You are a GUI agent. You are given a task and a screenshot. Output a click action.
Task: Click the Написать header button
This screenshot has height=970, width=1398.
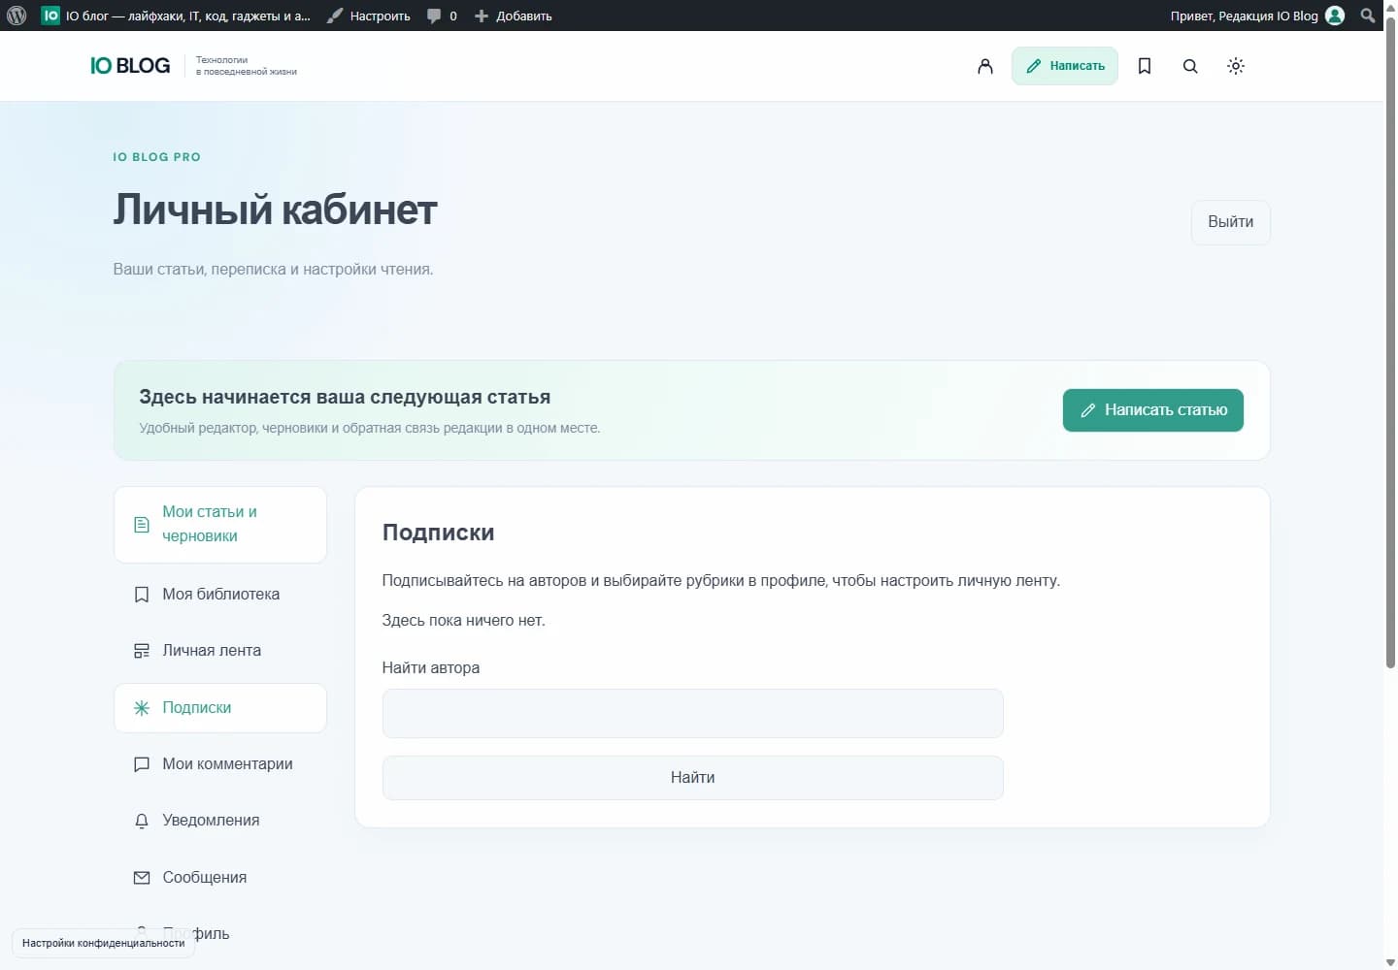(1065, 66)
